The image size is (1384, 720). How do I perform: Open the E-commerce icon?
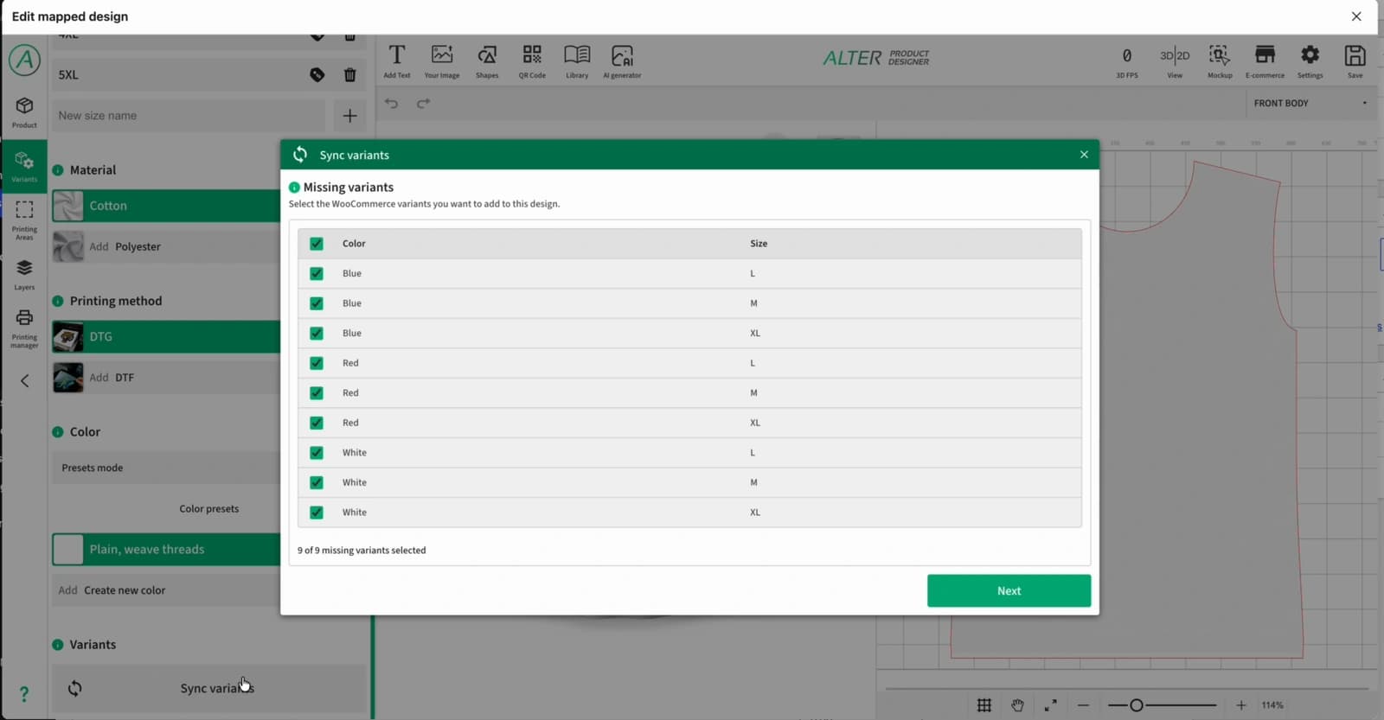(1265, 61)
